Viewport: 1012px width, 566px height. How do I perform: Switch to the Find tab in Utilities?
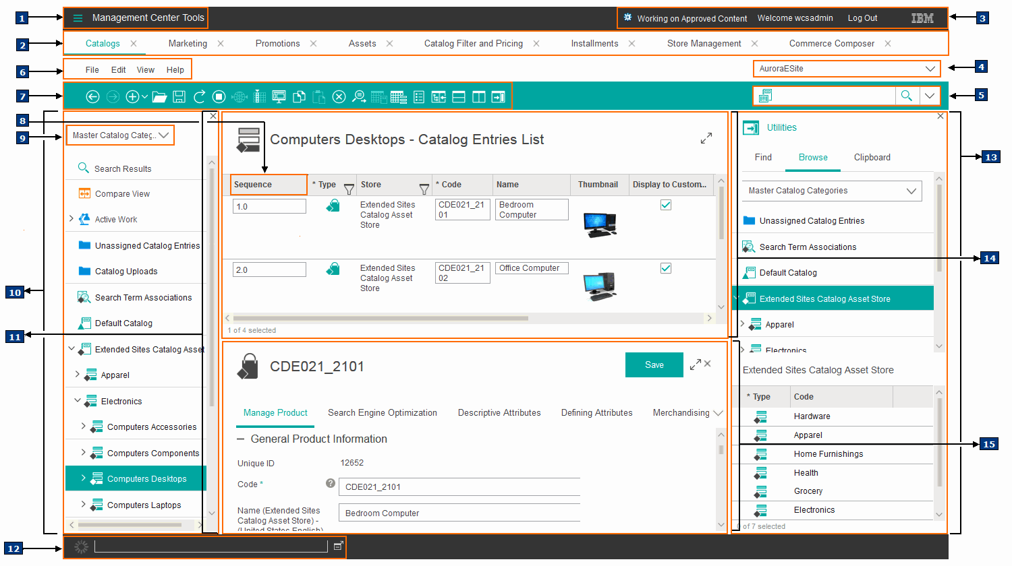point(763,157)
